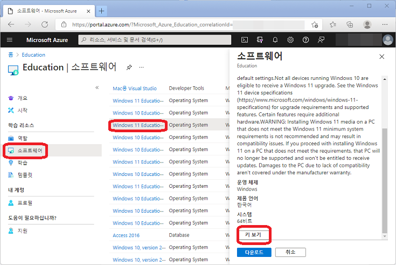Click Developer Tools cell in Visual Studio row
This screenshot has height=265, width=396.
tap(186, 88)
